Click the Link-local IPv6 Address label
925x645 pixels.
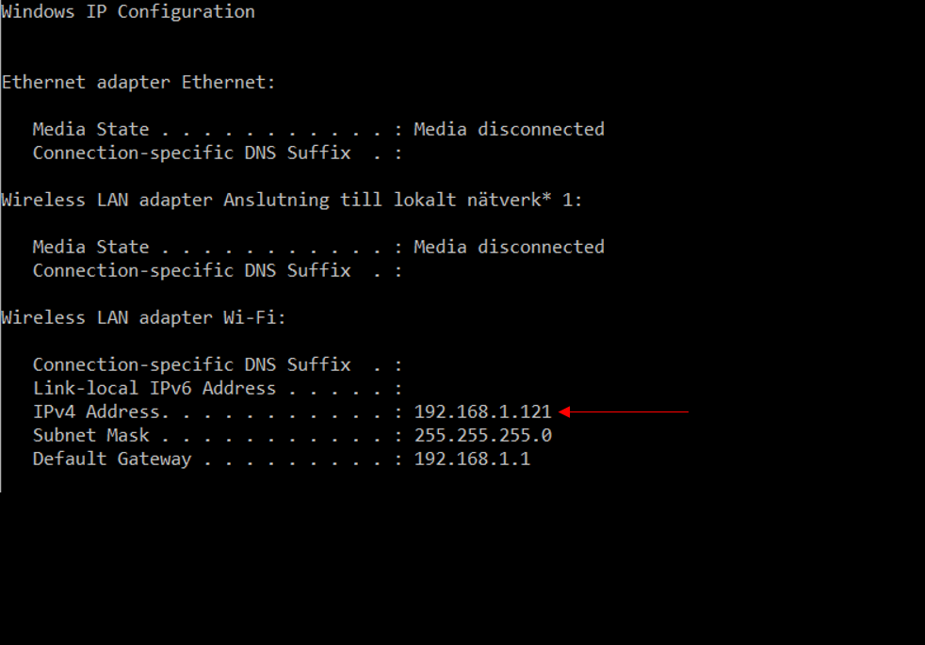pyautogui.click(x=154, y=388)
